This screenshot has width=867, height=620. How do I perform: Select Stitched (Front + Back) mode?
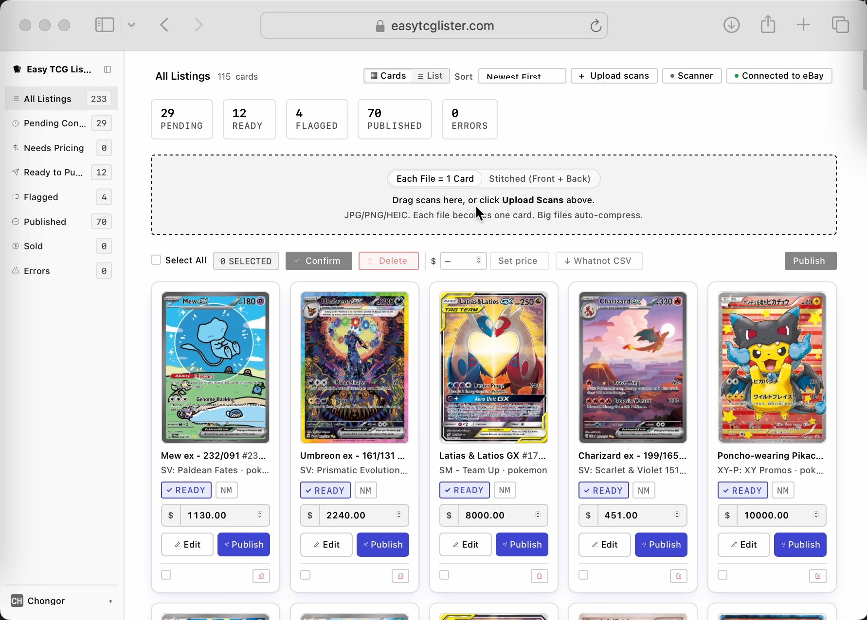pos(540,179)
